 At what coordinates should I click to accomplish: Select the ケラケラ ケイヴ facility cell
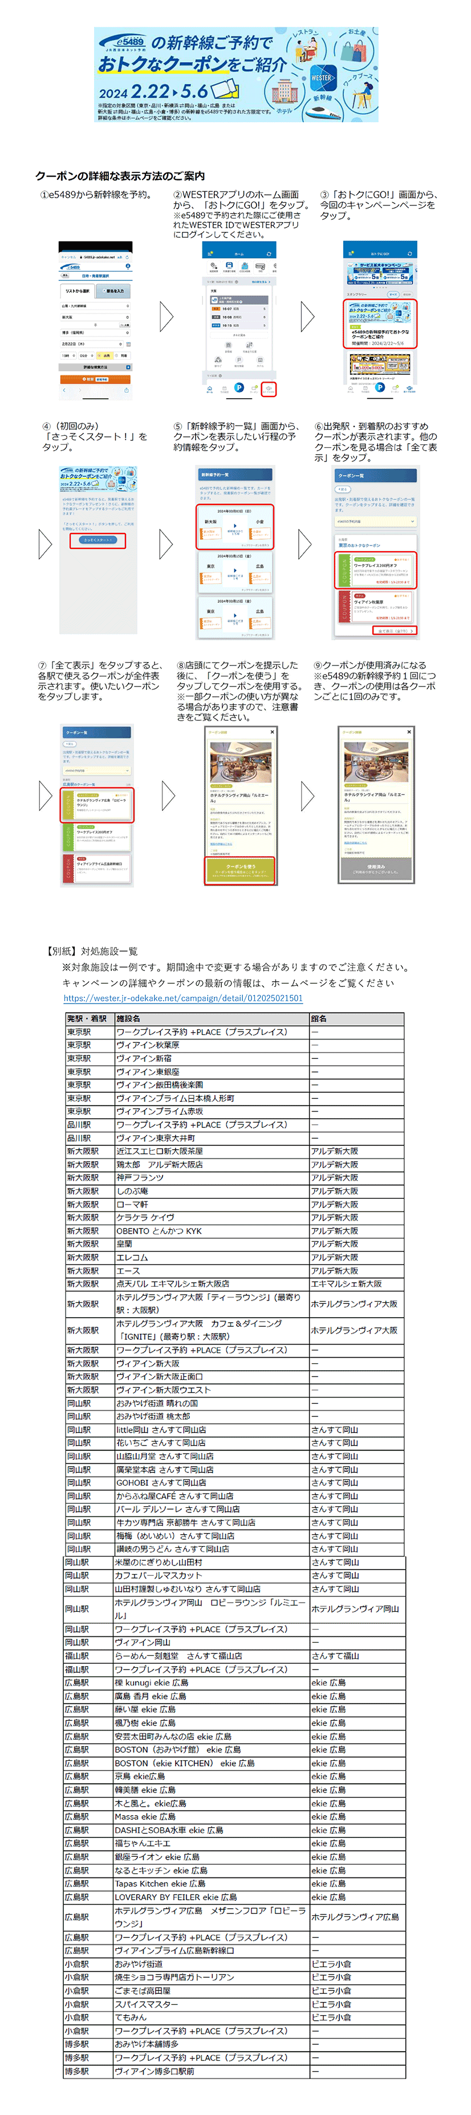(212, 1218)
